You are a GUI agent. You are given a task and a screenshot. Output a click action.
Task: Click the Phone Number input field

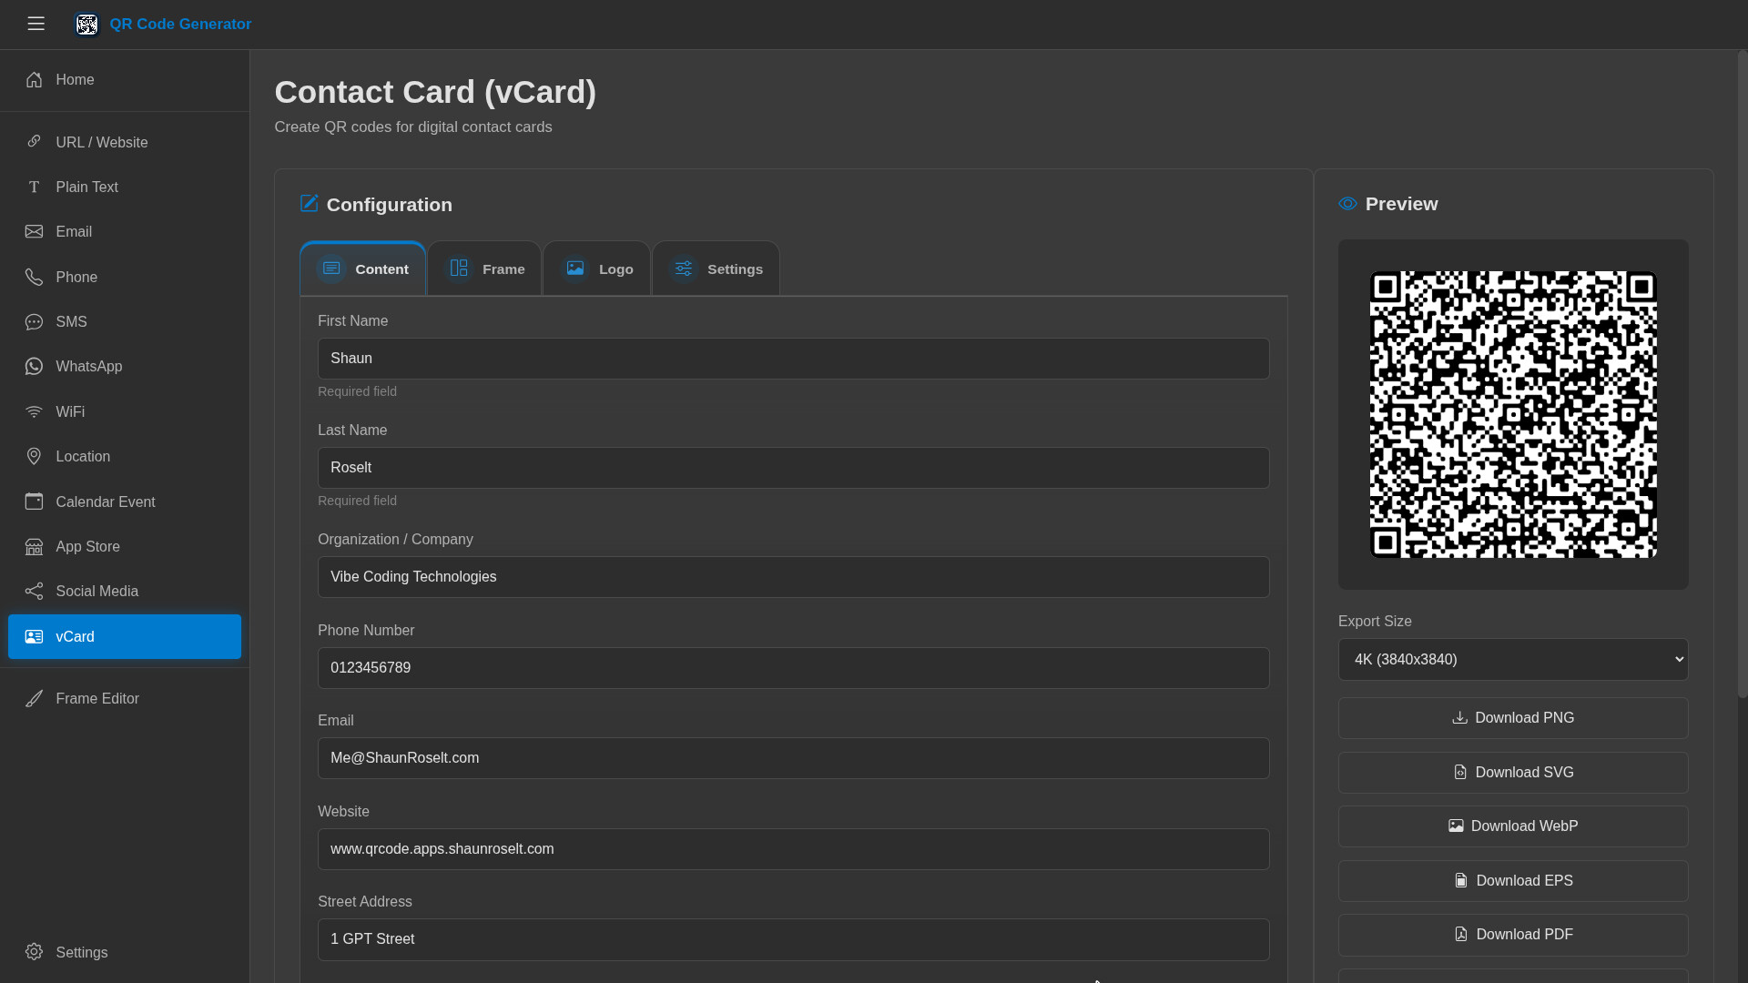pos(793,668)
